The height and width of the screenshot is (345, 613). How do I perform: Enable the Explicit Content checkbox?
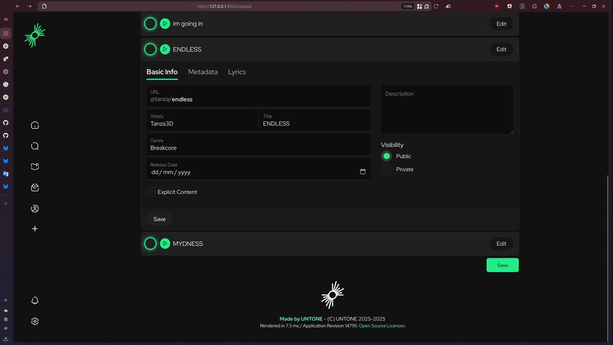(151, 192)
